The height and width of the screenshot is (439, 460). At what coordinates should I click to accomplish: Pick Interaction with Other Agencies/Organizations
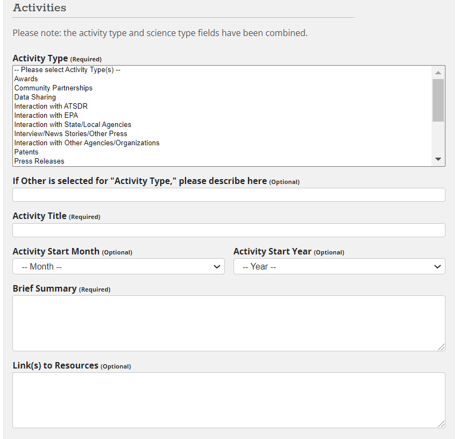[x=87, y=143]
